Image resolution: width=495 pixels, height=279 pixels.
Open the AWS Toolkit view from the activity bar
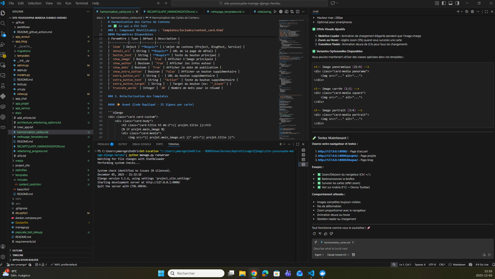pos(3,127)
